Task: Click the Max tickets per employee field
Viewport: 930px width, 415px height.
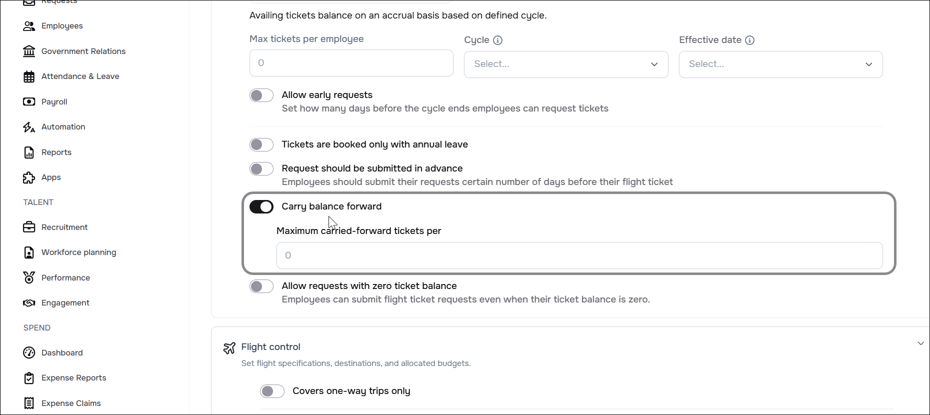Action: point(351,63)
